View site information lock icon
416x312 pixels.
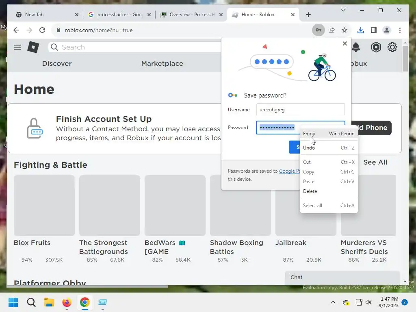(x=58, y=30)
